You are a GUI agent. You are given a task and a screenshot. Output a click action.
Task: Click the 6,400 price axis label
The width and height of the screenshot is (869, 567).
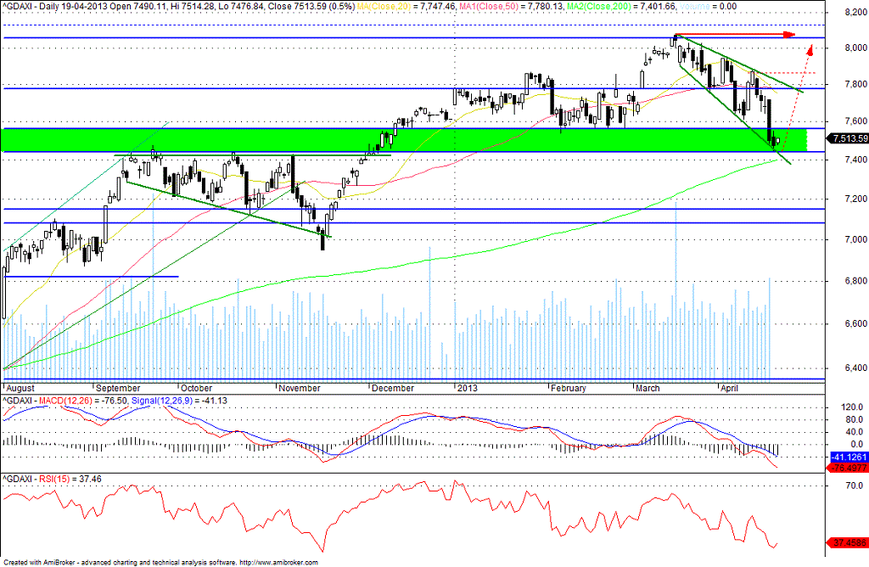[855, 368]
